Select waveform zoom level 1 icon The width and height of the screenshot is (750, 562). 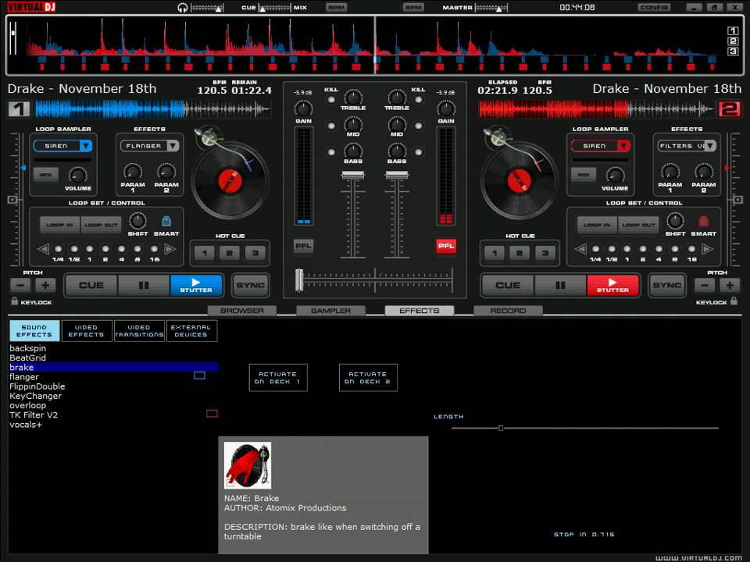[x=732, y=31]
